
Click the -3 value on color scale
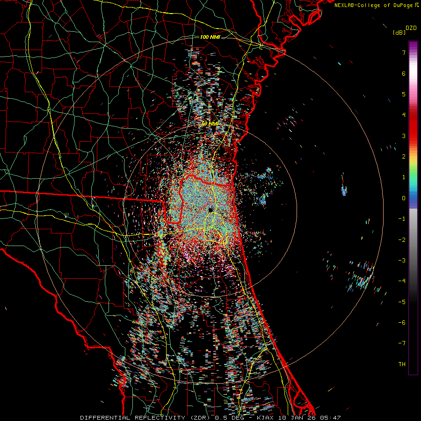pyautogui.click(x=402, y=261)
